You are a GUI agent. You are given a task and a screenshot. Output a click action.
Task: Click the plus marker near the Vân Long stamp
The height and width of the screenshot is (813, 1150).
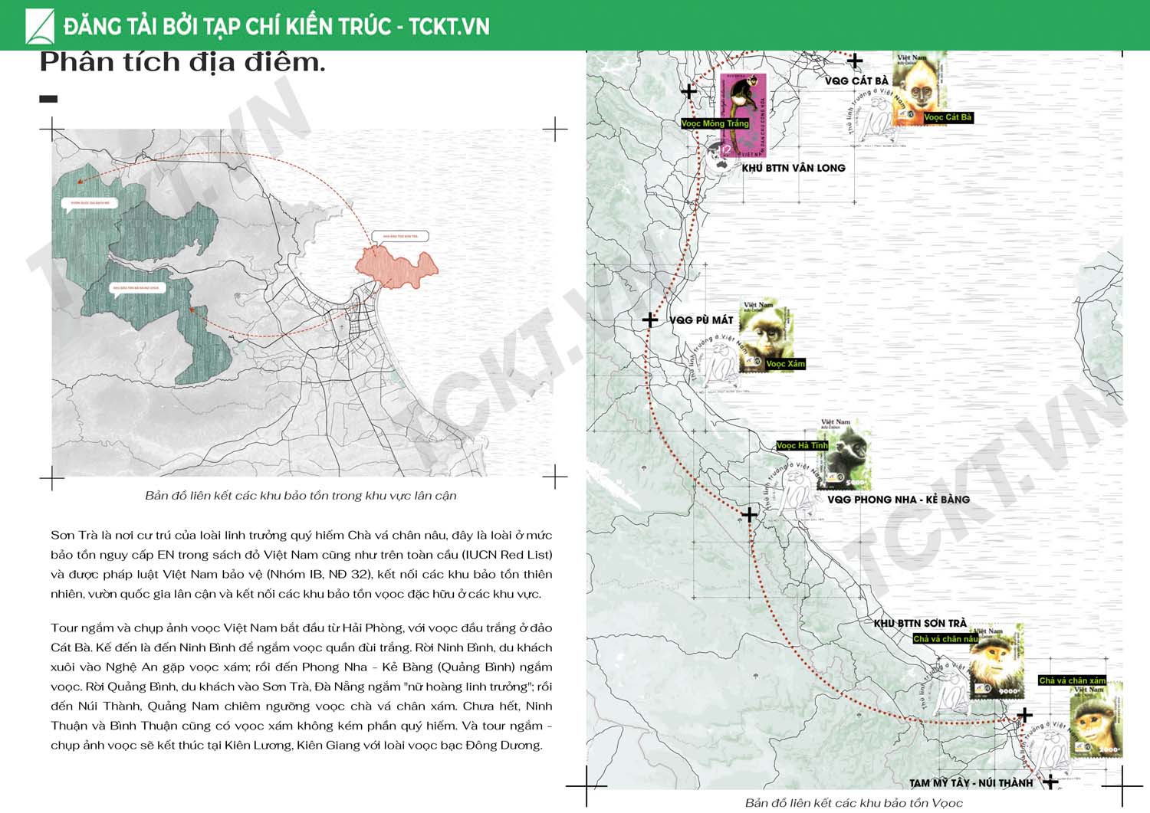coord(688,91)
